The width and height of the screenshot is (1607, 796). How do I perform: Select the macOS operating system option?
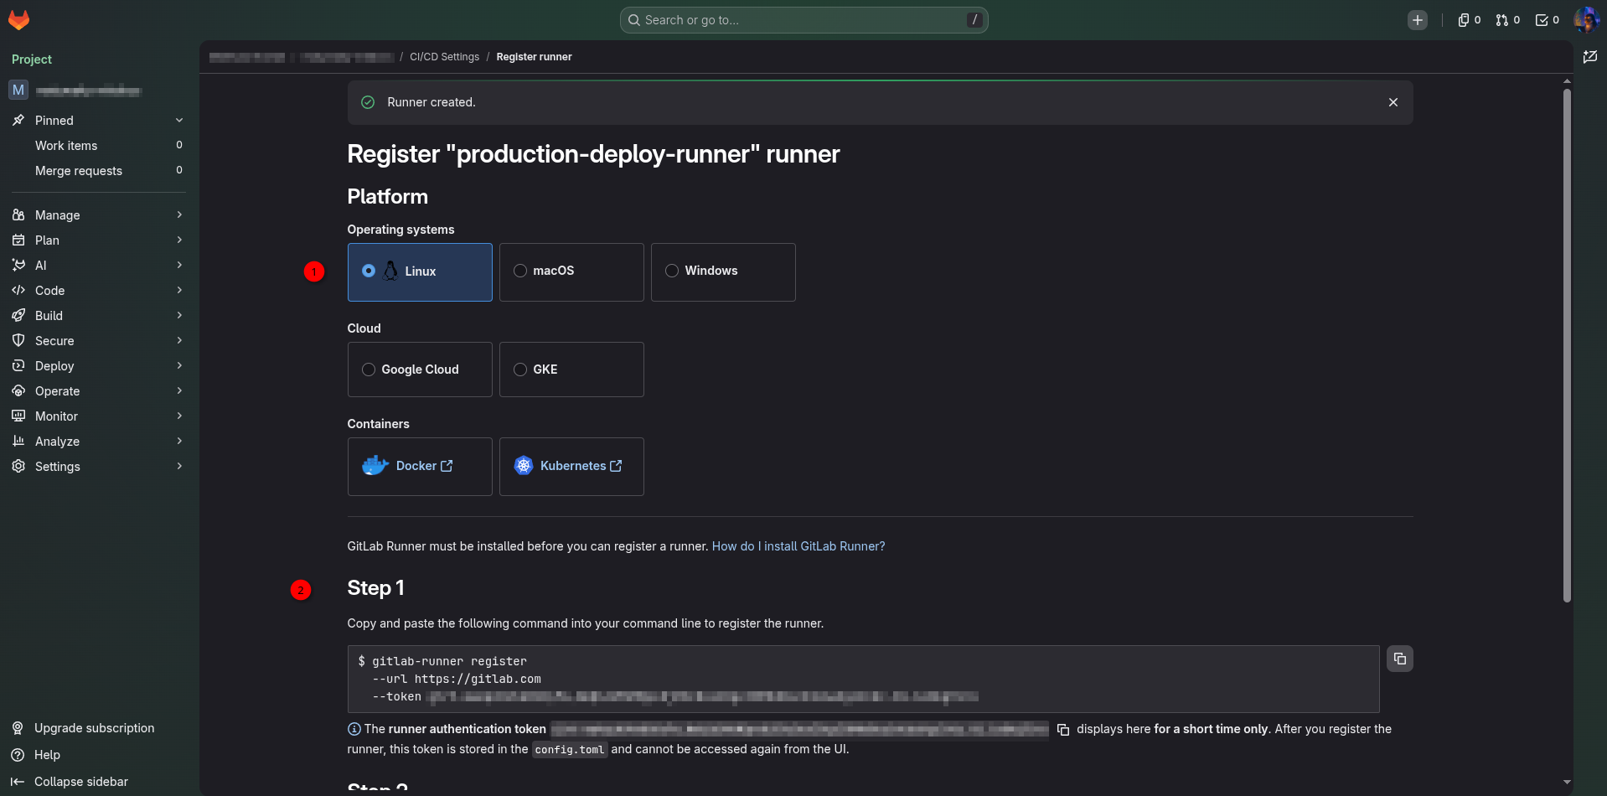click(571, 271)
